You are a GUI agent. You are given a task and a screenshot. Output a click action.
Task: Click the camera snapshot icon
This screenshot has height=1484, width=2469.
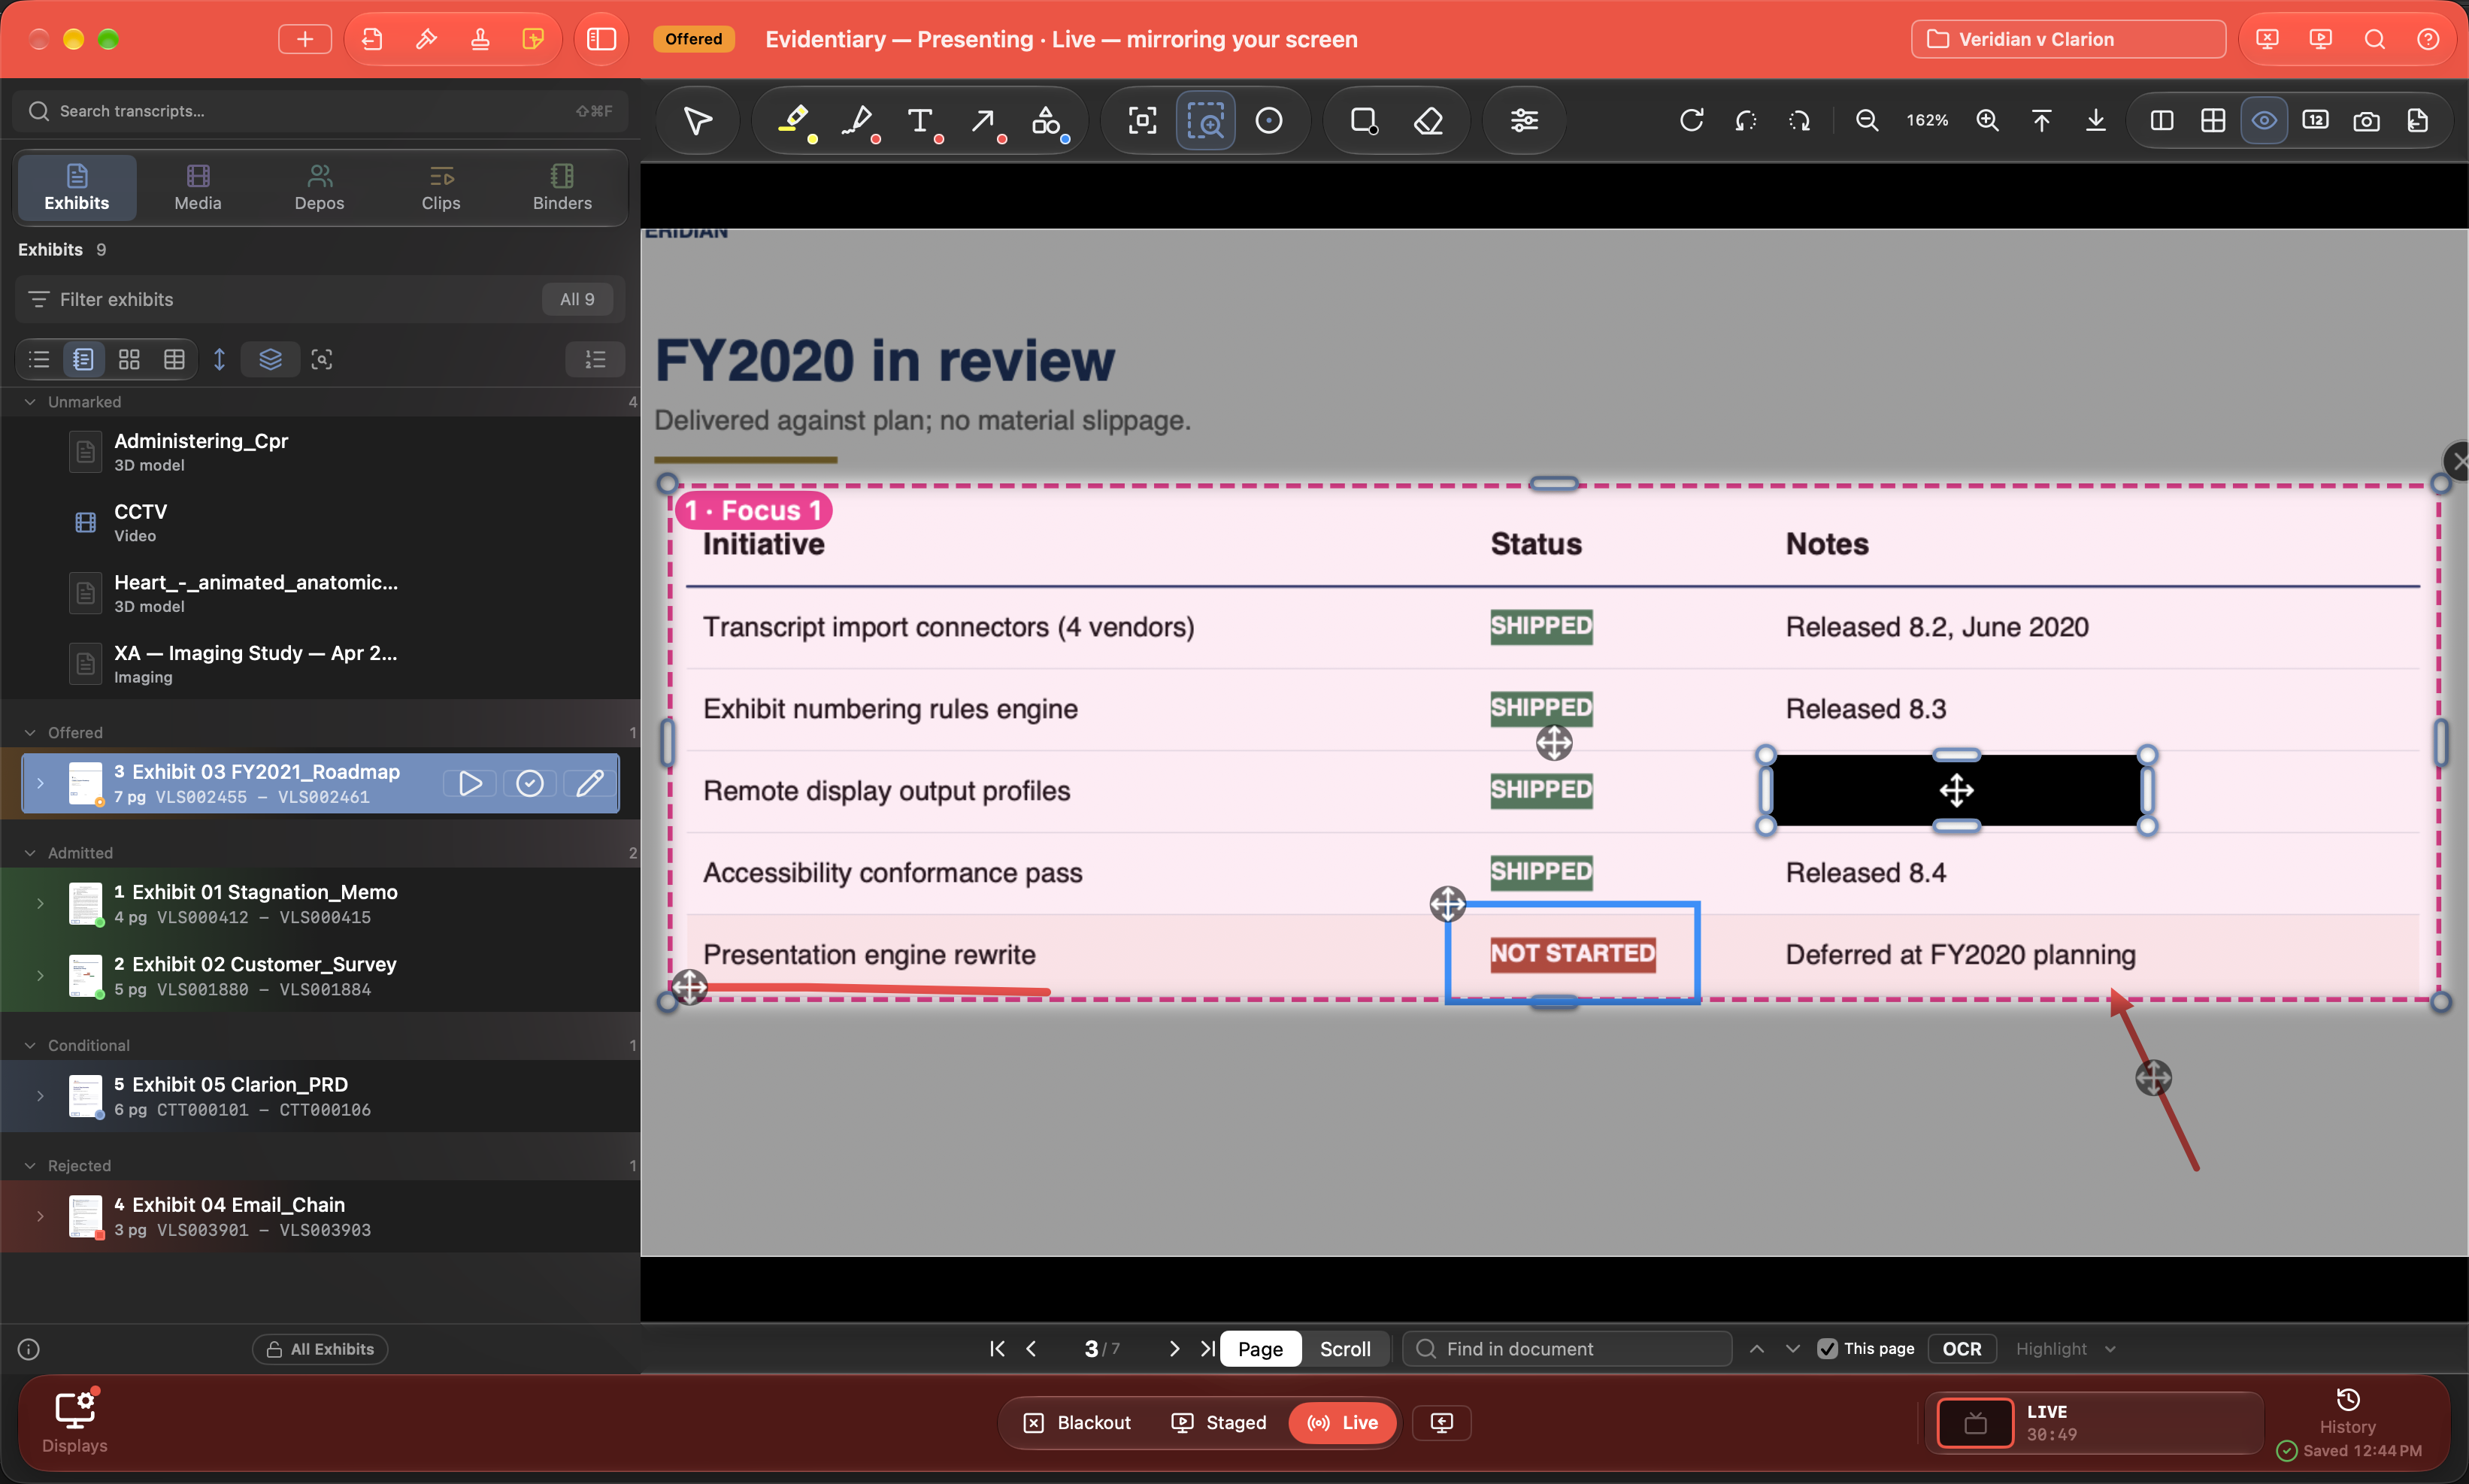coord(2366,121)
